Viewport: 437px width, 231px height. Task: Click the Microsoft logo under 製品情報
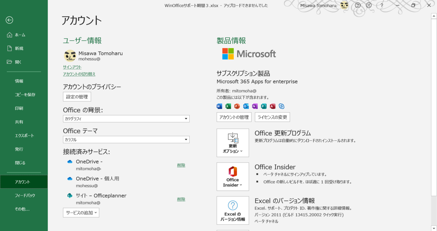[249, 54]
